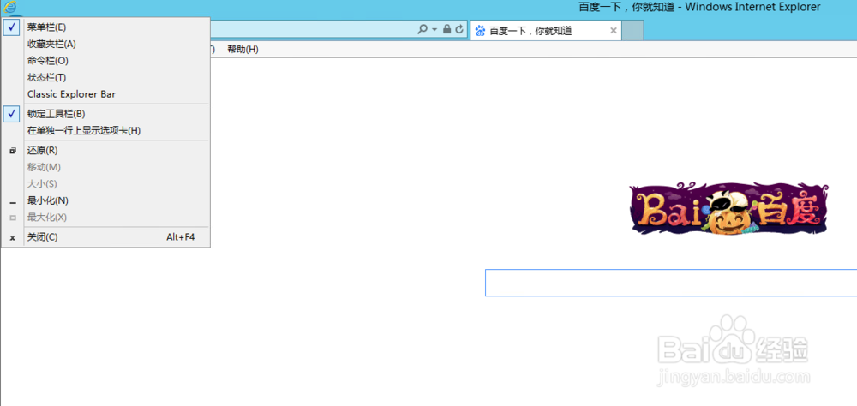Viewport: 857px width, 406px height.
Task: Click the search magnifier icon in address bar
Action: click(422, 29)
